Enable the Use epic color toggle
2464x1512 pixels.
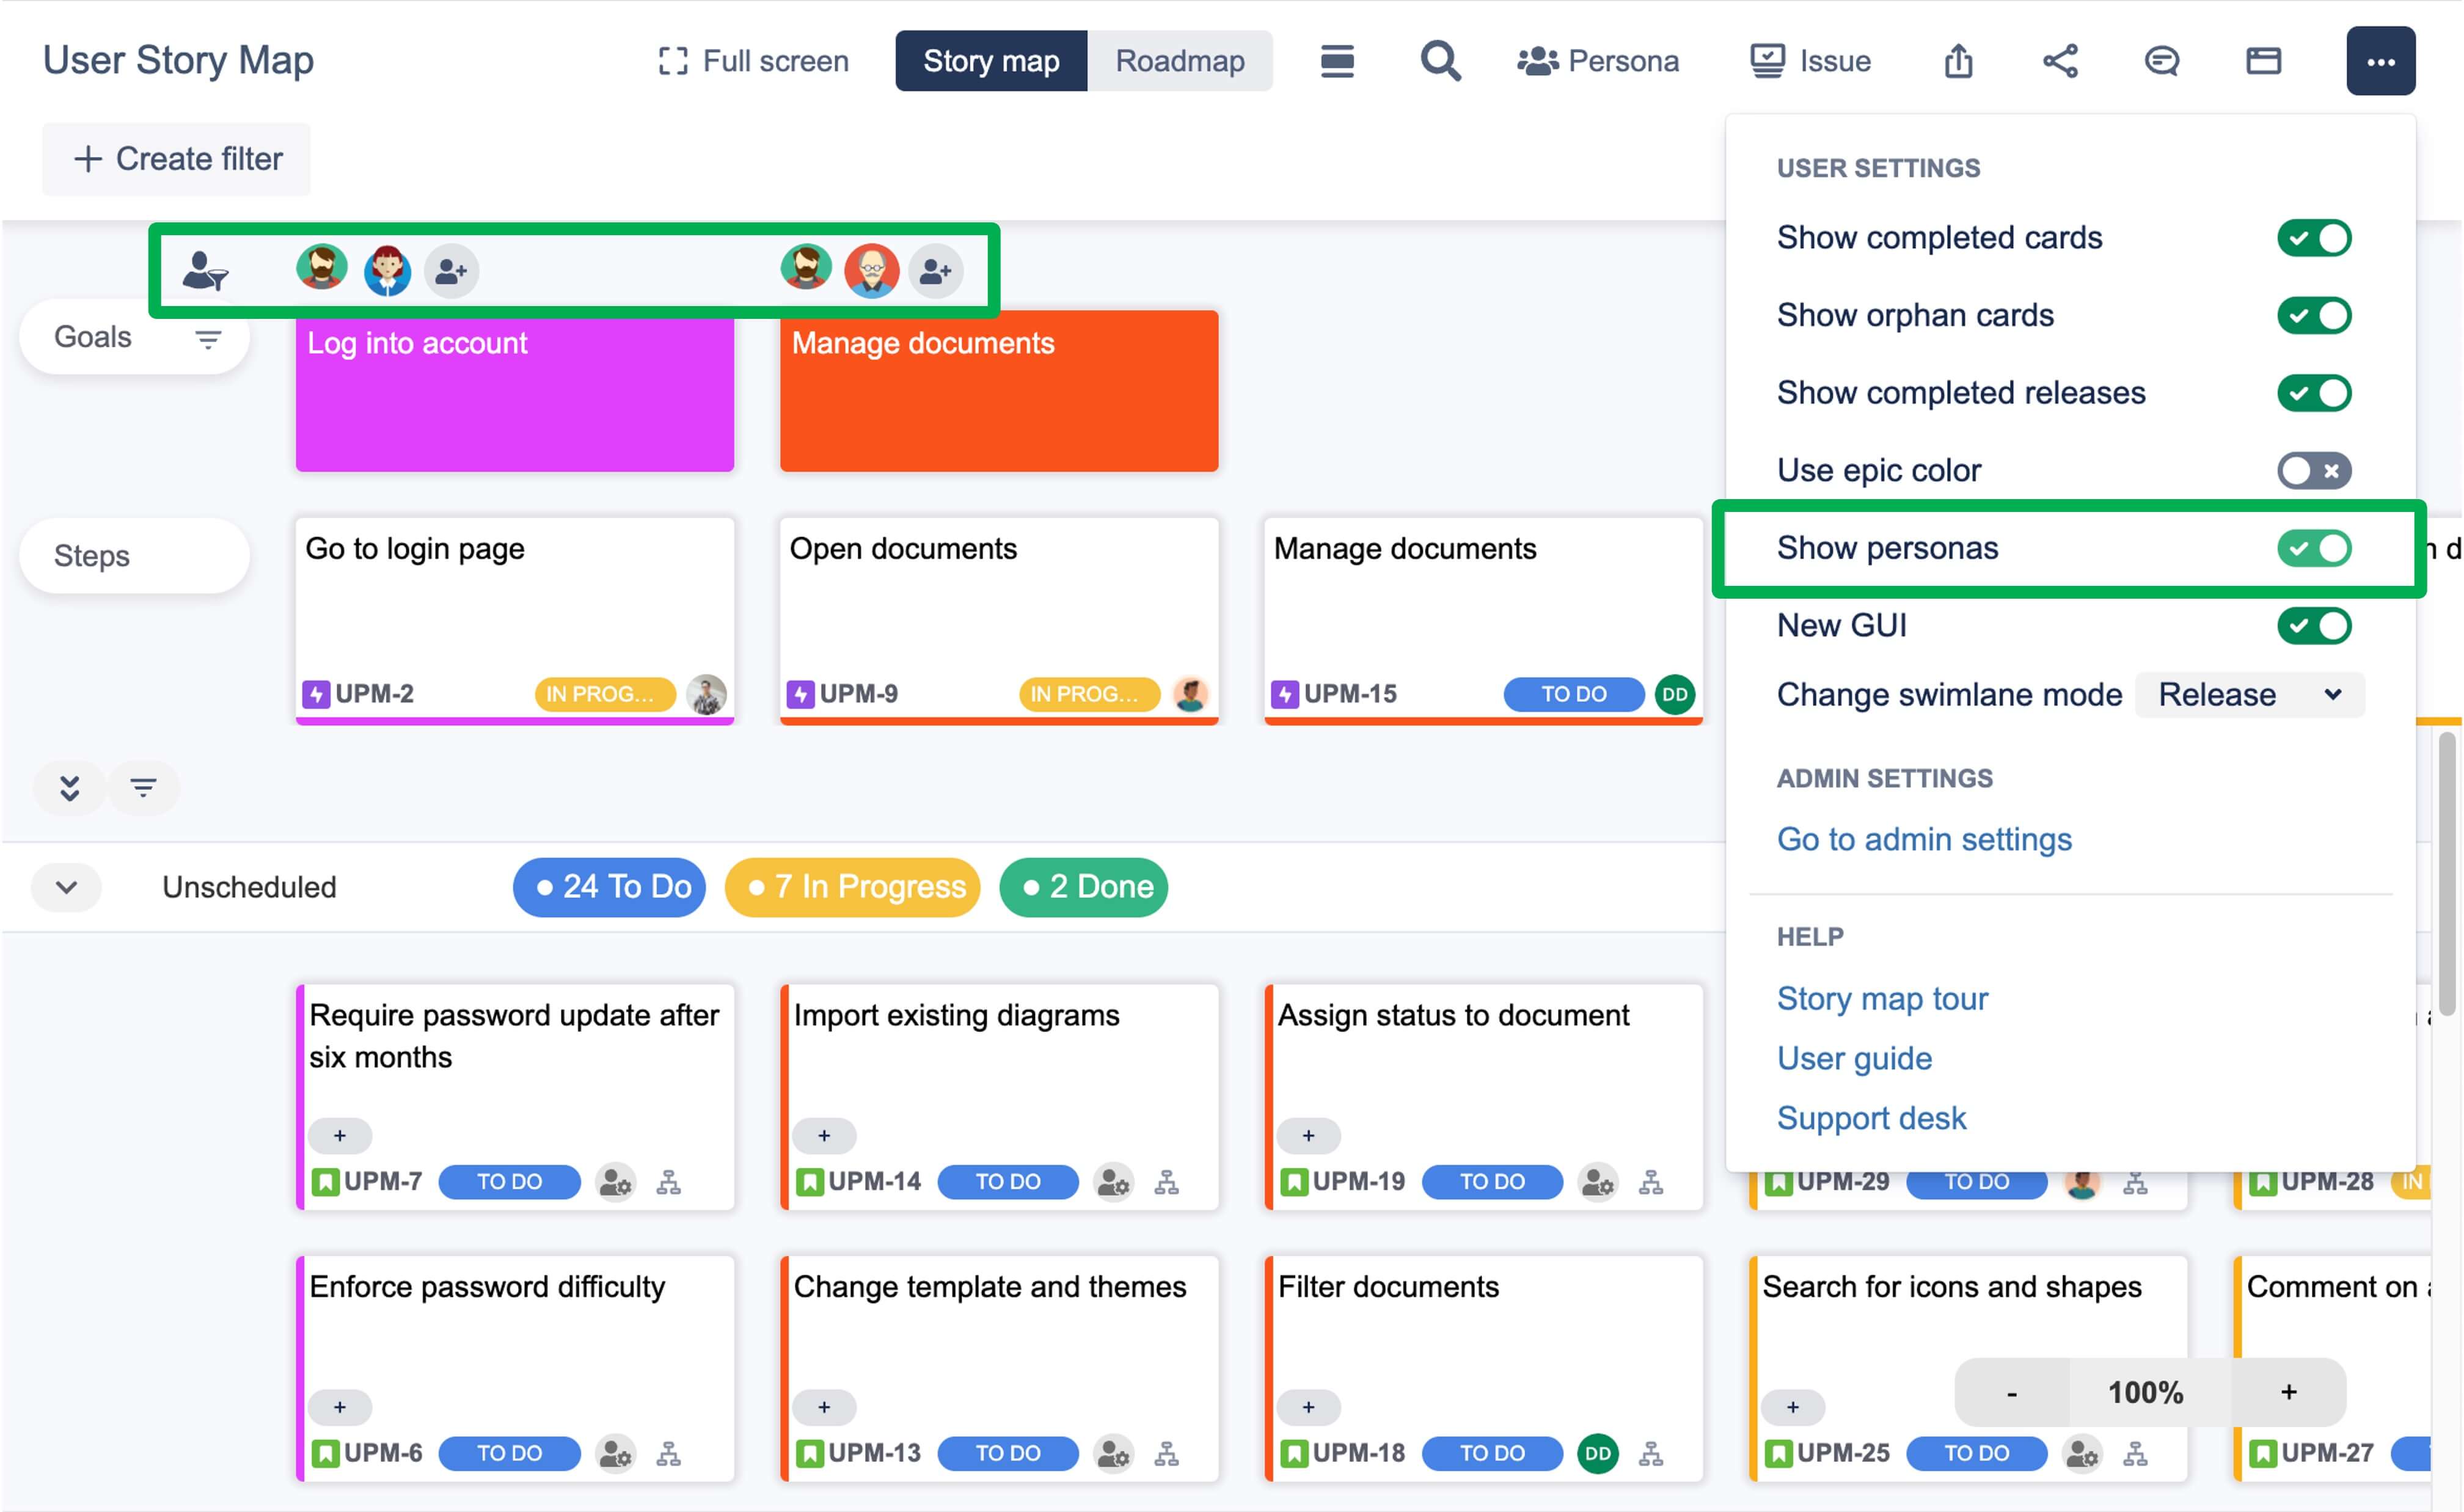click(x=2313, y=470)
